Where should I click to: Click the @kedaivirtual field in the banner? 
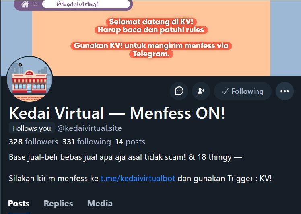click(86, 4)
